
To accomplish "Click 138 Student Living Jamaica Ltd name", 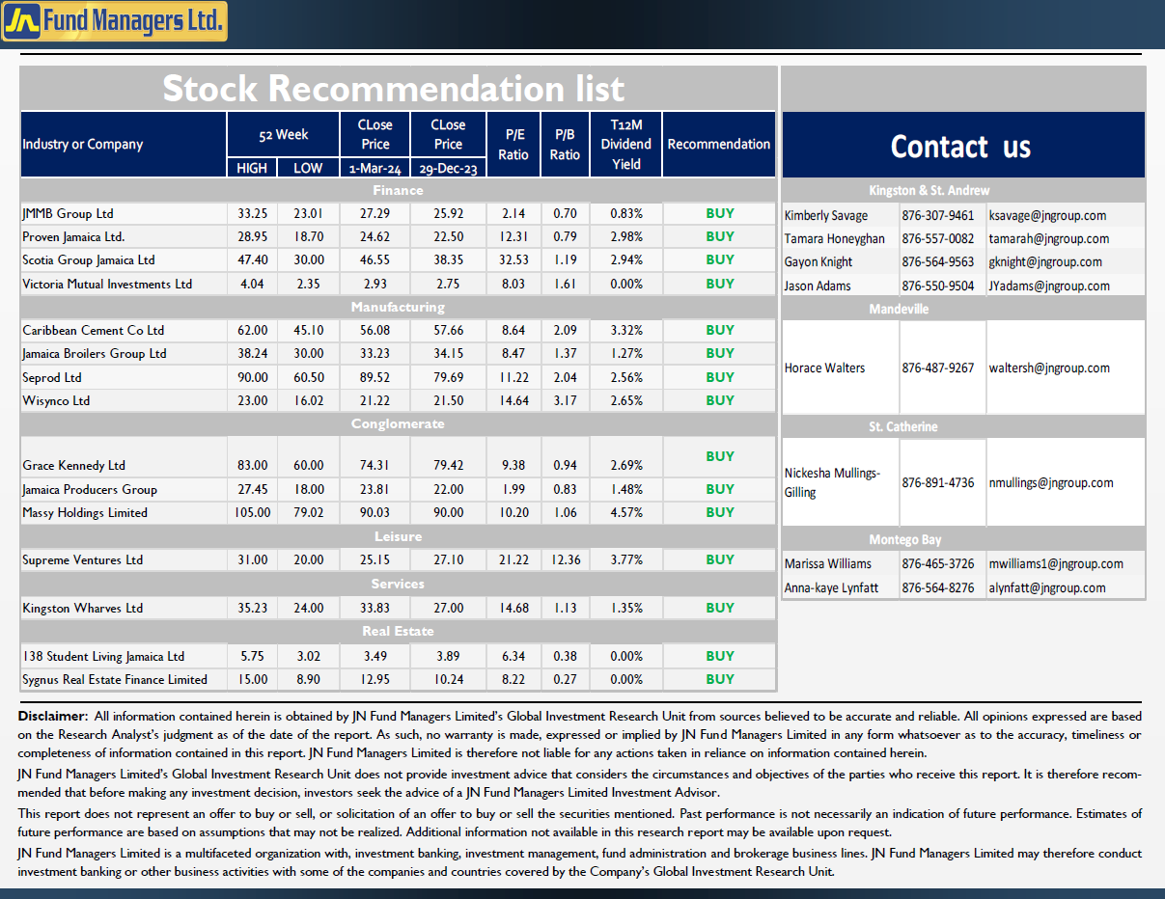I will (x=103, y=656).
